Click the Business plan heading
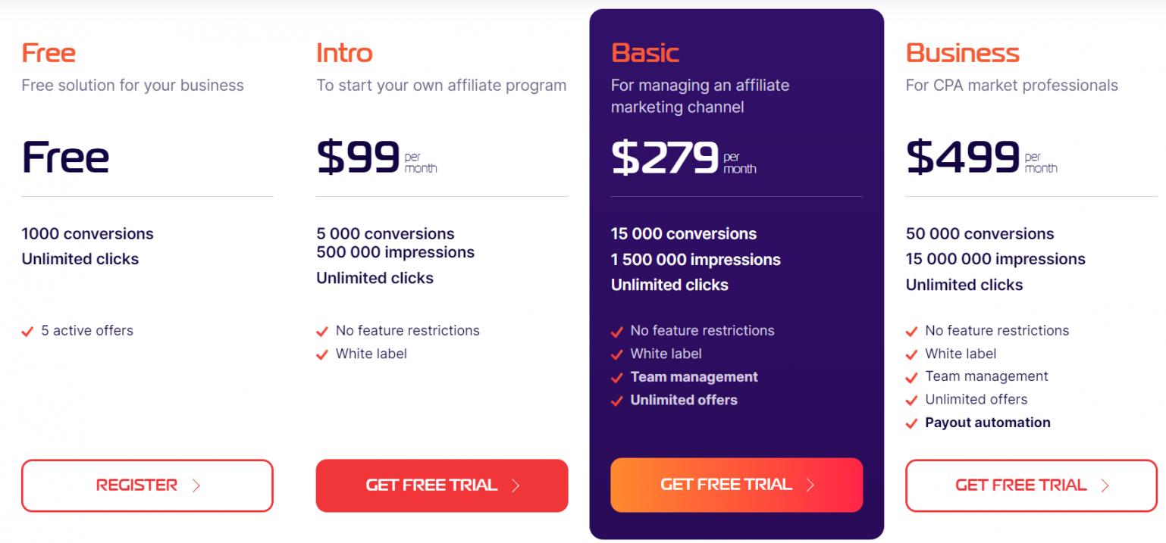Screen dimensions: 1166x543 coord(962,53)
